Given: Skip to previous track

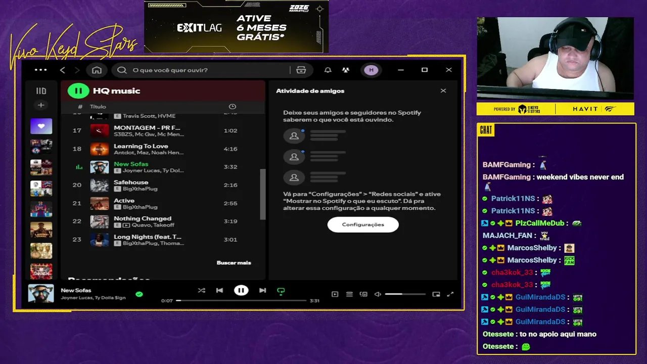Looking at the screenshot, I should 219,291.
